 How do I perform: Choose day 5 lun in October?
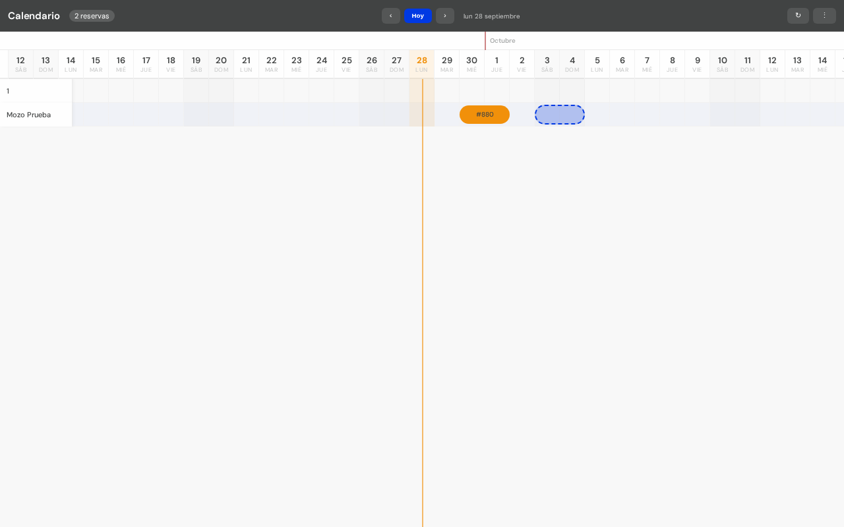597,64
